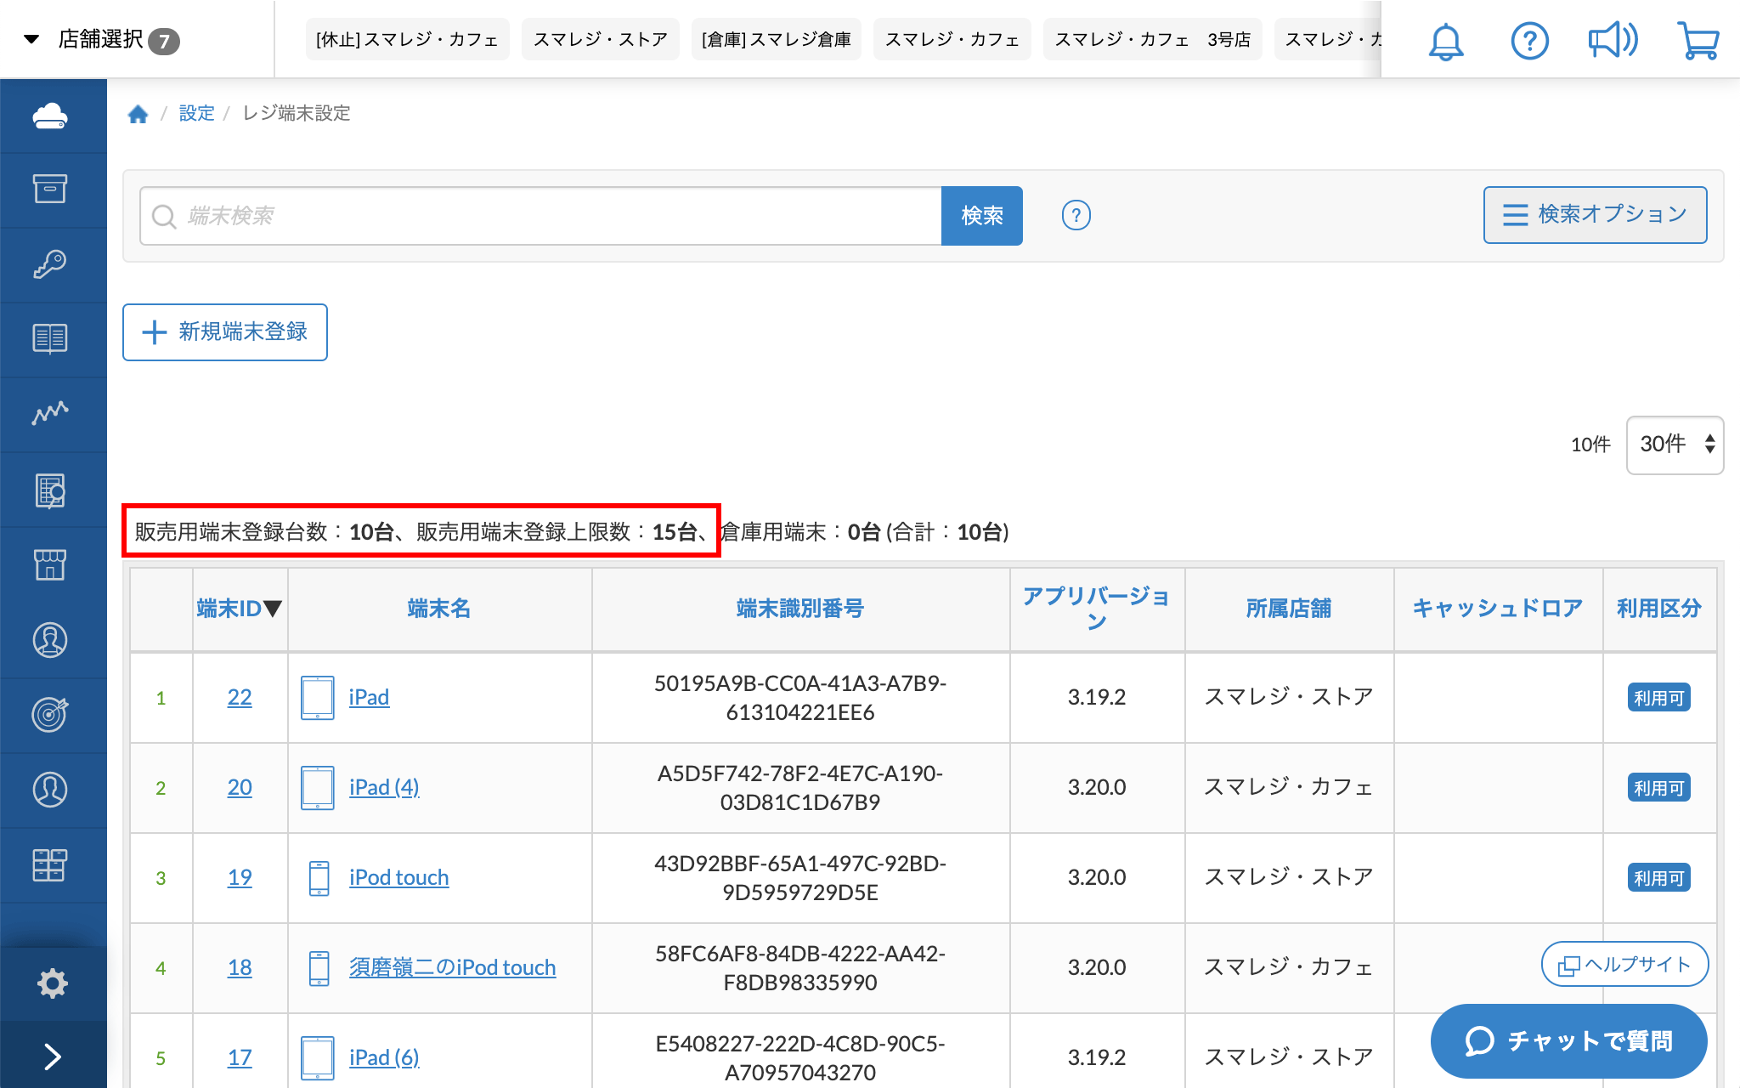Click the notification bell icon
The width and height of the screenshot is (1740, 1088).
click(1445, 41)
